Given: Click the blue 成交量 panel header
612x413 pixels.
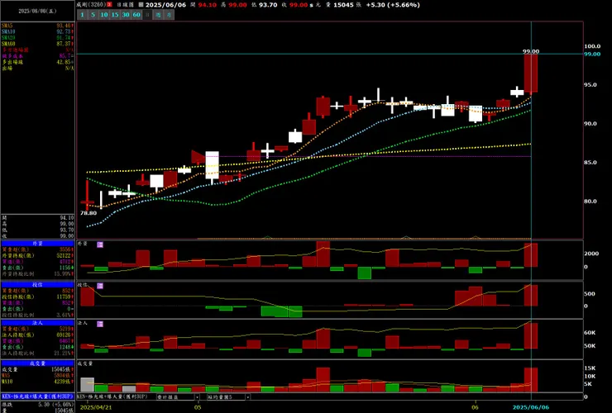Looking at the screenshot, I should click(x=37, y=363).
